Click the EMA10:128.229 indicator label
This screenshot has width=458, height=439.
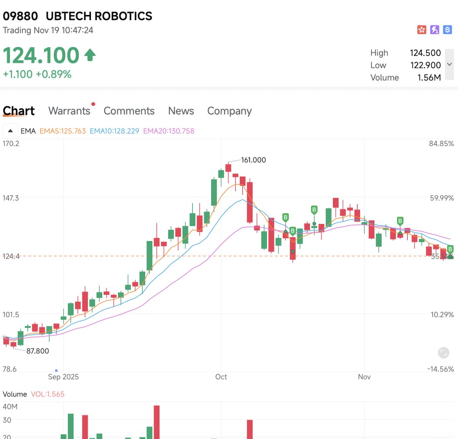coord(114,131)
